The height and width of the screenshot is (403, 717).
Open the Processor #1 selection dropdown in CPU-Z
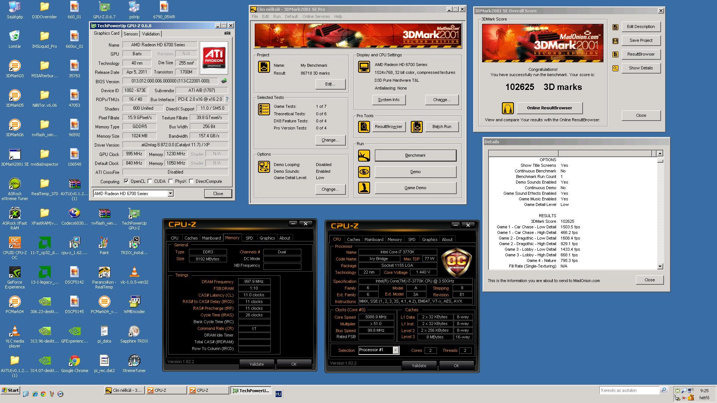pos(395,350)
